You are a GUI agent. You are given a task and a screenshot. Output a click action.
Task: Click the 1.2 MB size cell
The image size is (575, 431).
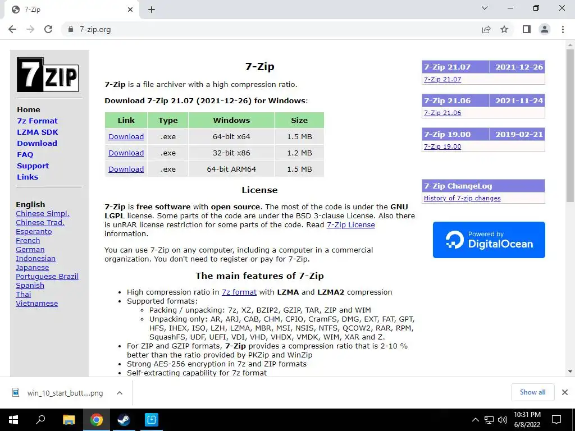tap(299, 153)
